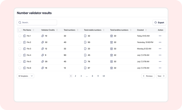Click mobile numbers value 87 in File 6 row
This screenshot has width=182, height=110.
[x=89, y=68]
